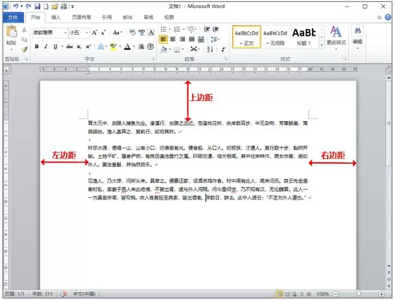Viewport: 395px width, 300px height.
Task: Apply the 无间隔 (No Spacing) style
Action: point(276,37)
